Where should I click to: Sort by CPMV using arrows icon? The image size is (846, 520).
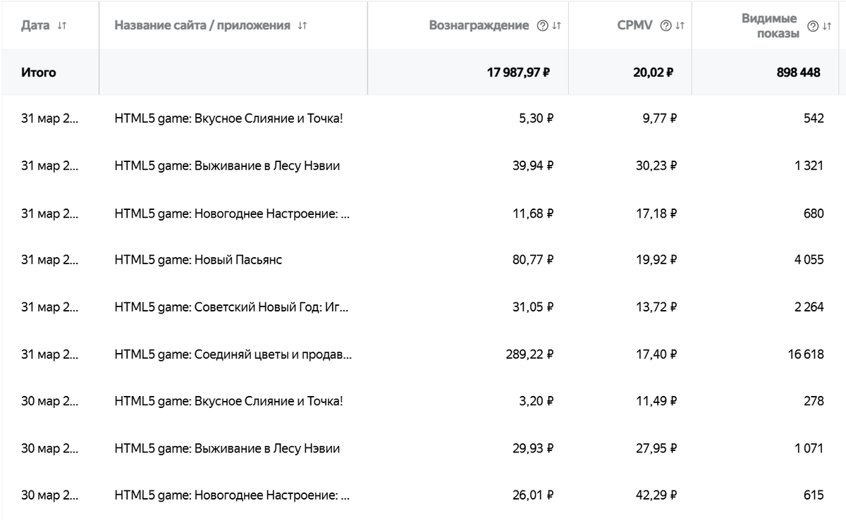coord(680,25)
